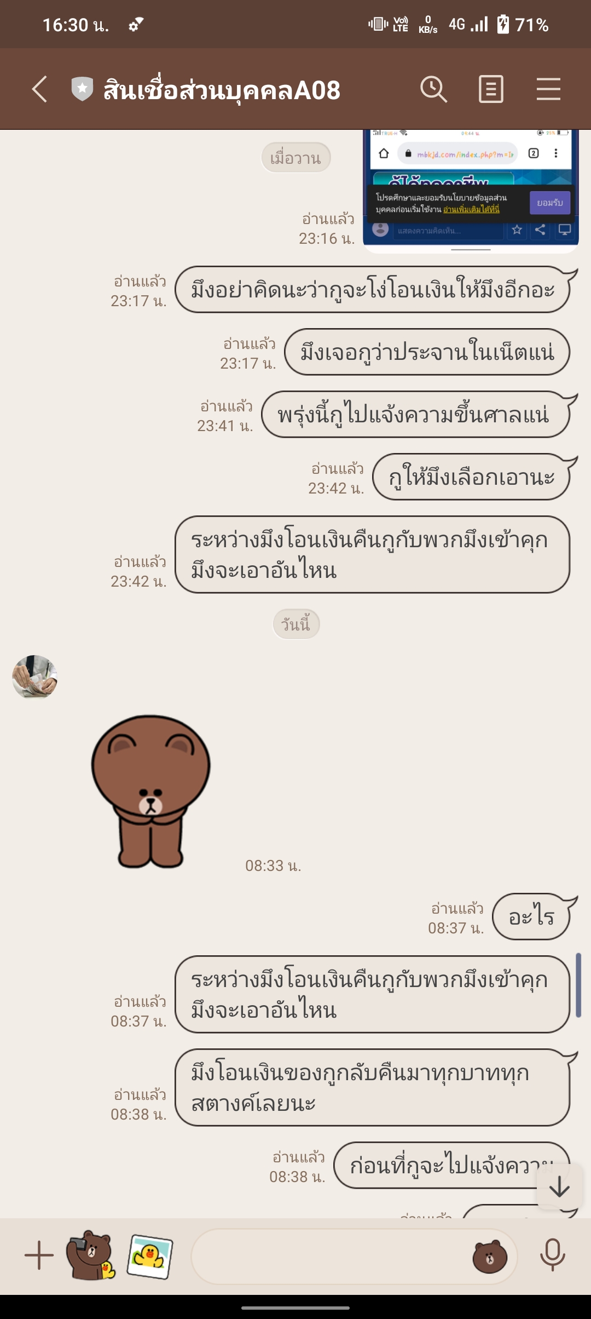This screenshot has height=1319, width=591.
Task: Tap the วันนี้ date separator
Action: click(296, 624)
